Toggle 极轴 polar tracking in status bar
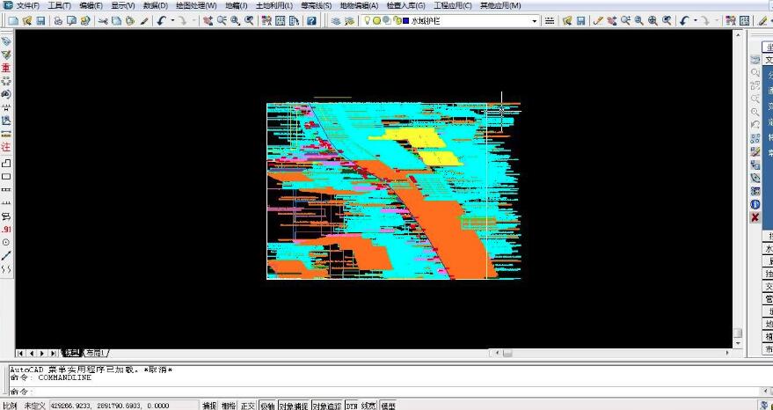Image resolution: width=773 pixels, height=410 pixels. click(x=267, y=406)
